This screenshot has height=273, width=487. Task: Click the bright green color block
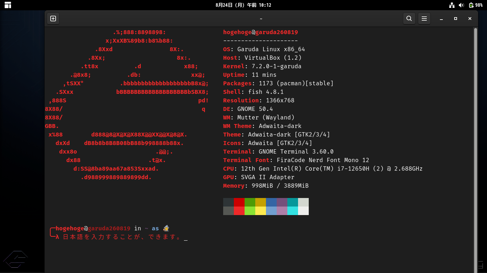[x=250, y=211]
